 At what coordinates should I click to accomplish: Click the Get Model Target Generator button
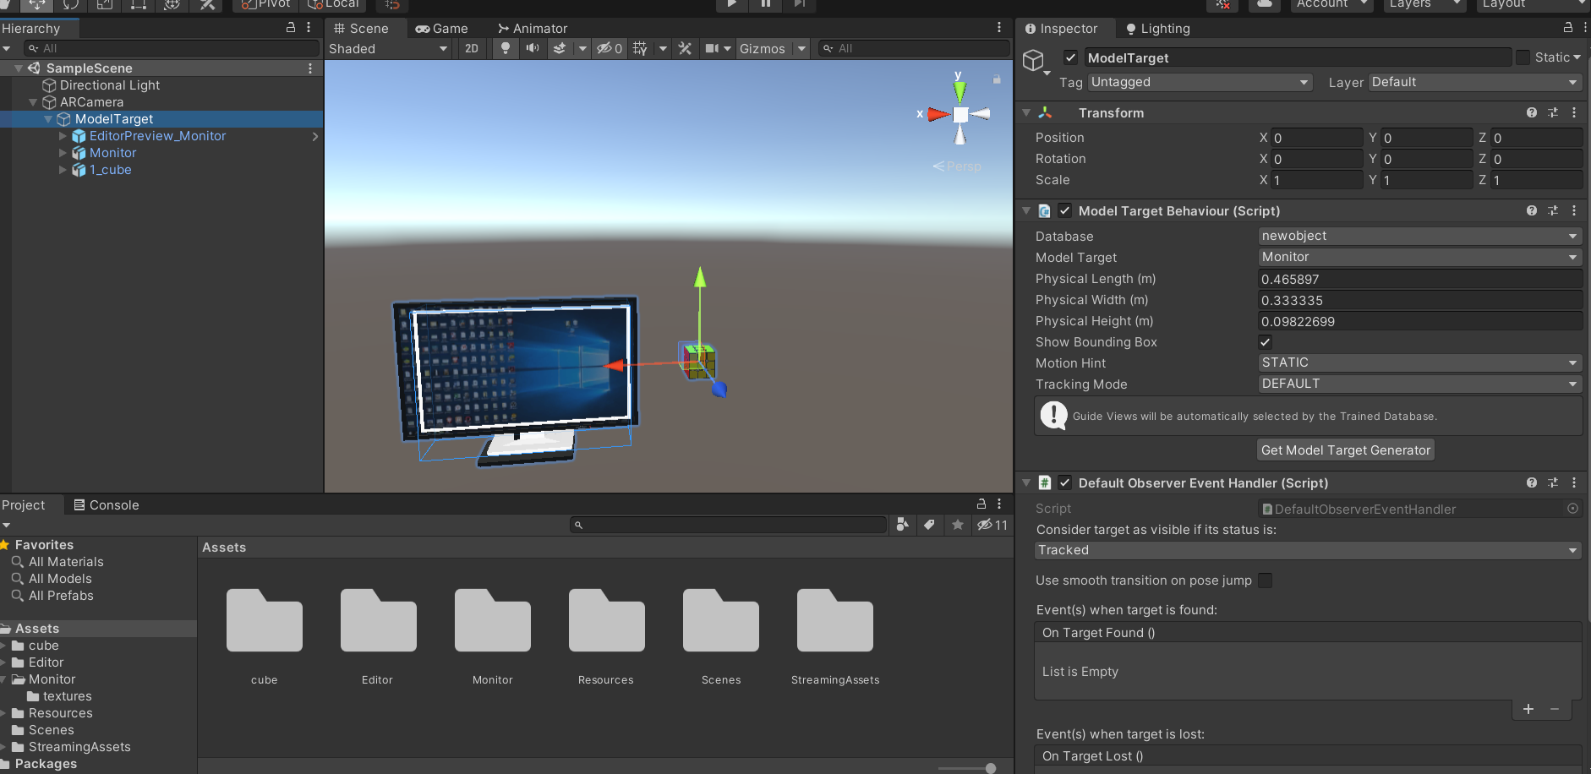click(1345, 449)
